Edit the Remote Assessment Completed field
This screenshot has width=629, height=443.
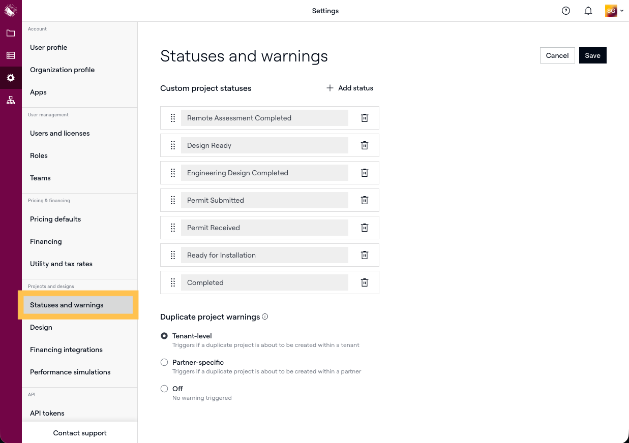[264, 118]
